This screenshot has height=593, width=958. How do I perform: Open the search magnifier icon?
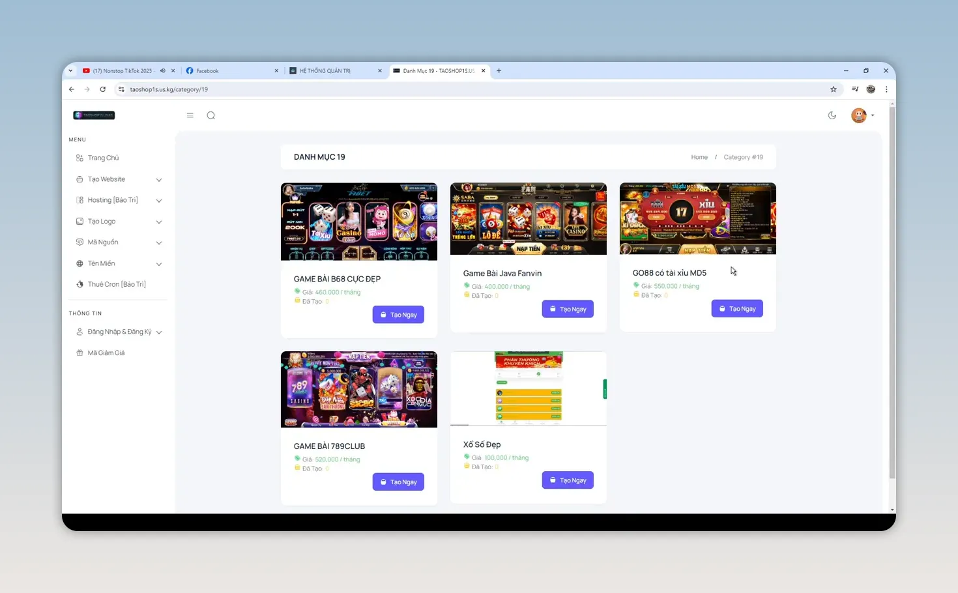coord(211,115)
